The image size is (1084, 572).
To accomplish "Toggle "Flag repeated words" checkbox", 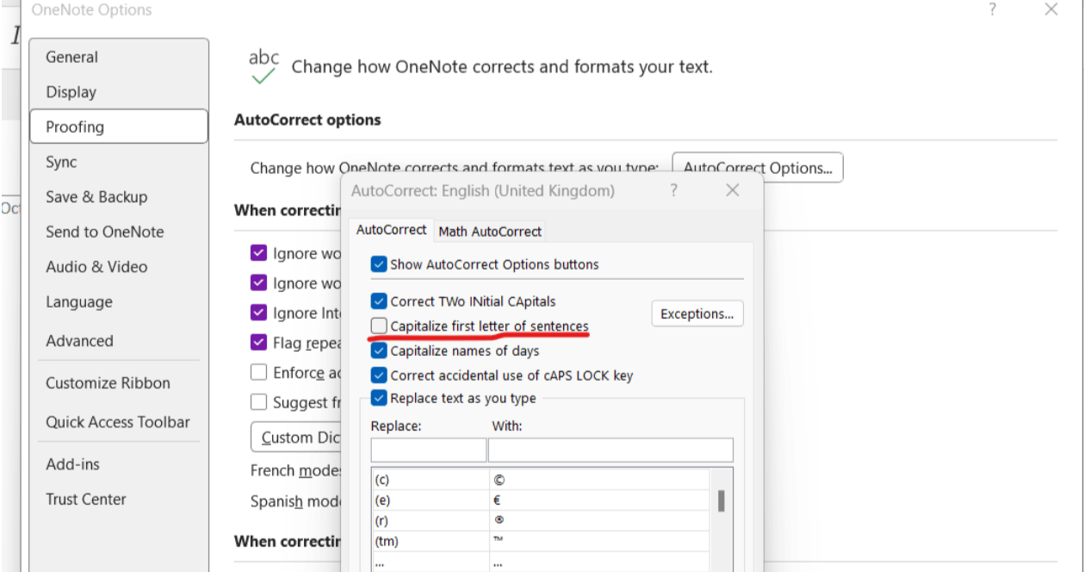I will (x=259, y=343).
